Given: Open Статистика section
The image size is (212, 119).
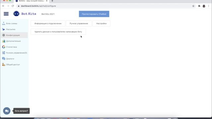Looking at the screenshot, I should (x=12, y=47).
